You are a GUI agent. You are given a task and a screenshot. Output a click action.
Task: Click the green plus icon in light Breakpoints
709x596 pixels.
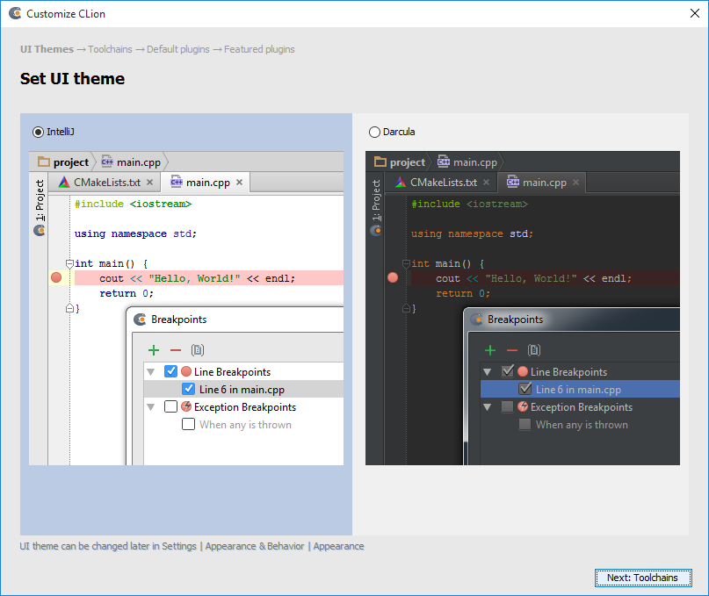coord(154,349)
